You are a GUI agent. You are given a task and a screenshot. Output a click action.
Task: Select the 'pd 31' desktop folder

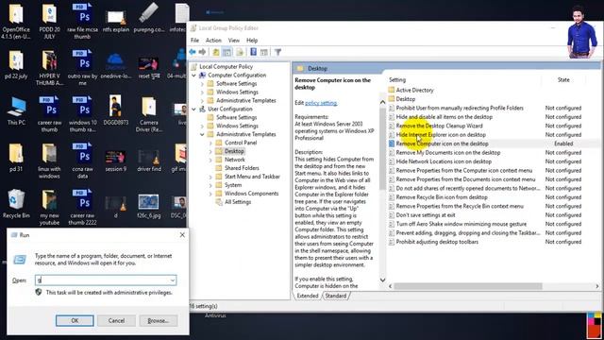[x=16, y=158]
